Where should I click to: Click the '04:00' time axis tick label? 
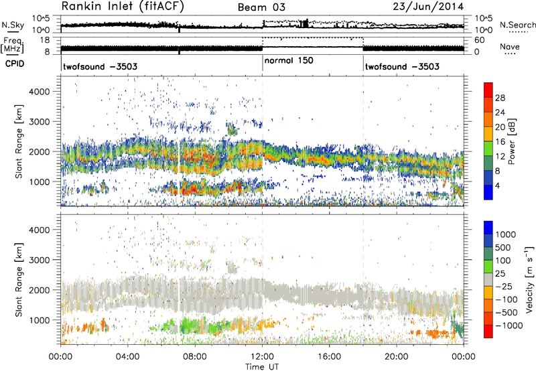coord(128,357)
